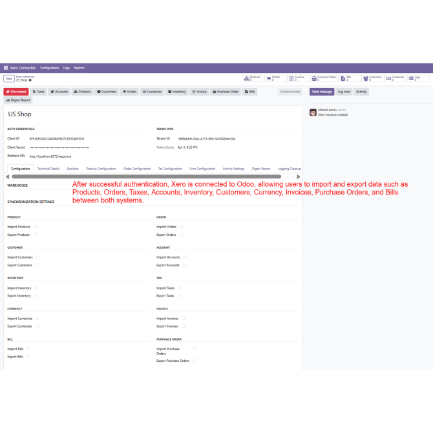Screen dimensions: 433x433
Task: Click Activity button in chatter
Action: click(x=361, y=92)
